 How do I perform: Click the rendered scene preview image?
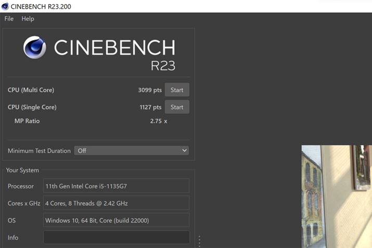click(337, 197)
